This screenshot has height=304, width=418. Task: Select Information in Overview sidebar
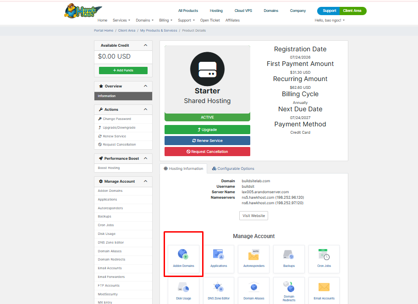tap(123, 96)
